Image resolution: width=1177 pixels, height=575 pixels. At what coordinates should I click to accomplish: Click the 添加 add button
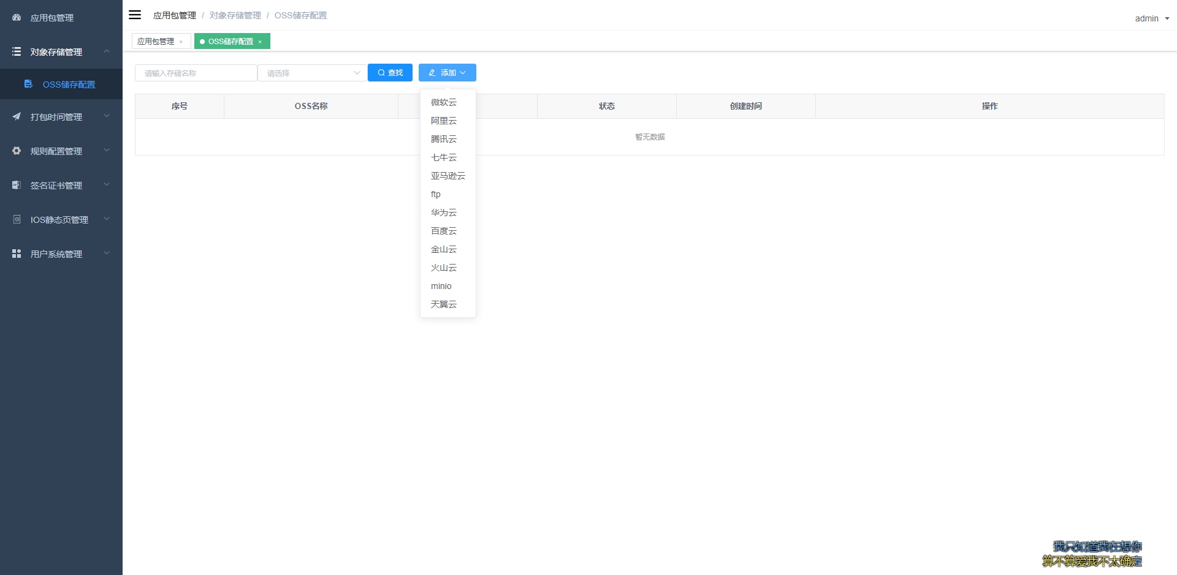coord(447,73)
